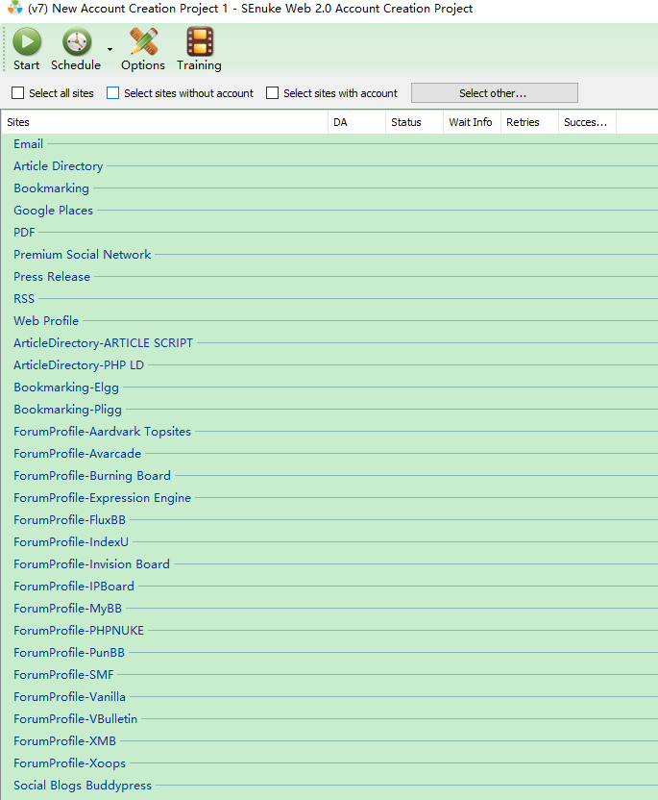
Task: Open the Options pencil-and-ruler icon
Action: tap(143, 42)
